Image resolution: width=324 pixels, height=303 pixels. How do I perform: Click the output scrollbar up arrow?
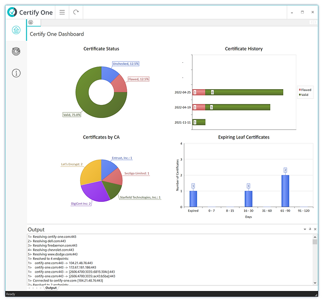315,237
